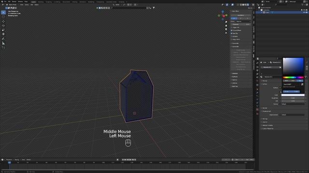Switch perspective/orthographic grid icon
The height and width of the screenshot is (173, 309).
[x=226, y=33]
